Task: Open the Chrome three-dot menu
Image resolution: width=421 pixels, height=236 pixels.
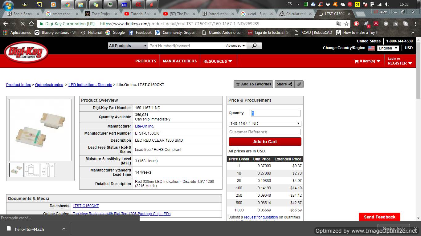Action: pos(415,24)
